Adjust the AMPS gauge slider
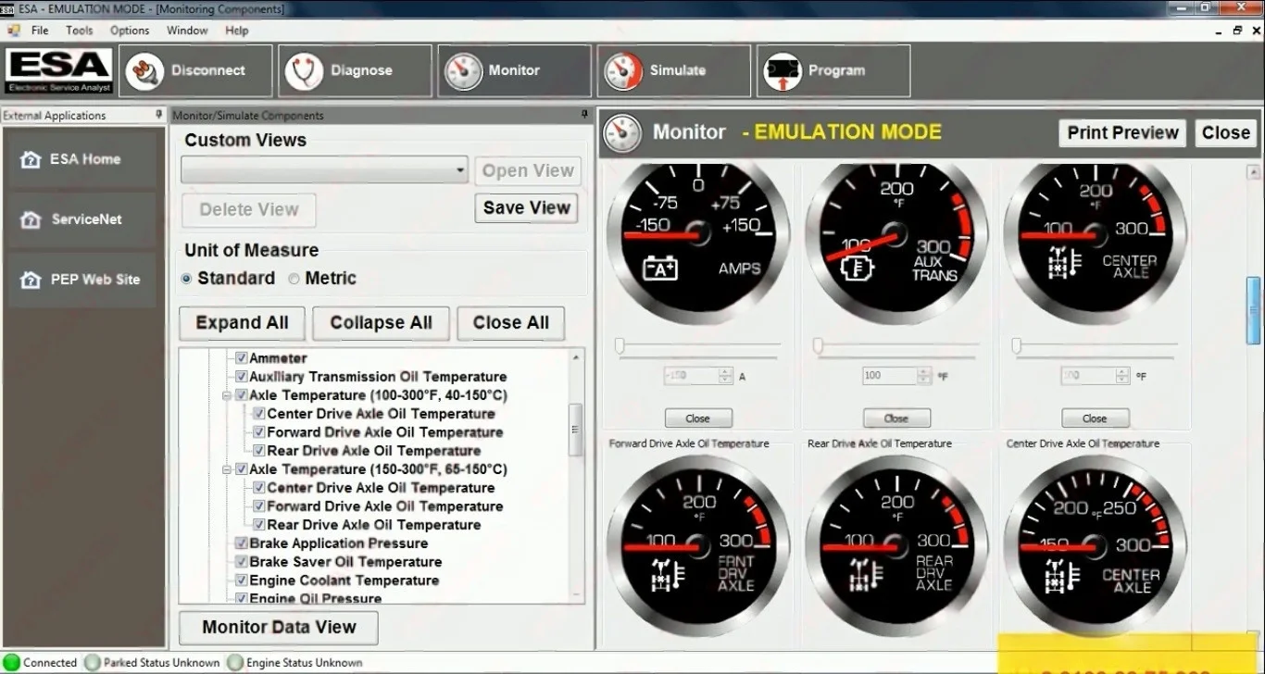This screenshot has width=1265, height=674. click(620, 345)
